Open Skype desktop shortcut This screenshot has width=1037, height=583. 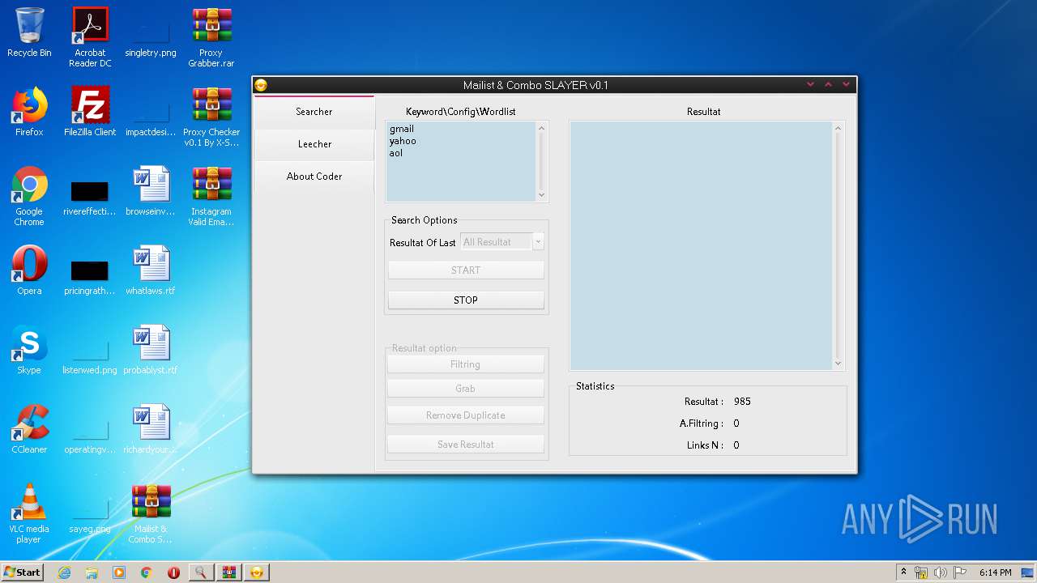pos(29,350)
